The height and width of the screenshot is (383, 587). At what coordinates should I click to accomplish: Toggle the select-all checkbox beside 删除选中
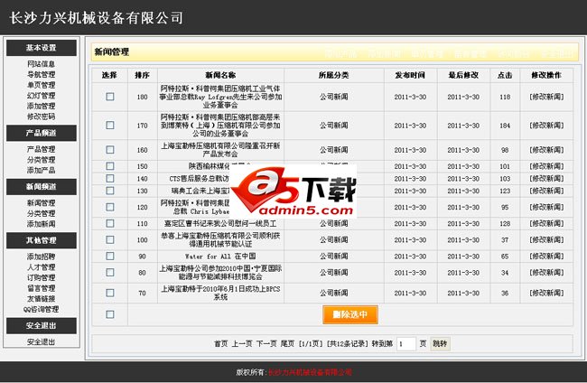pos(110,314)
